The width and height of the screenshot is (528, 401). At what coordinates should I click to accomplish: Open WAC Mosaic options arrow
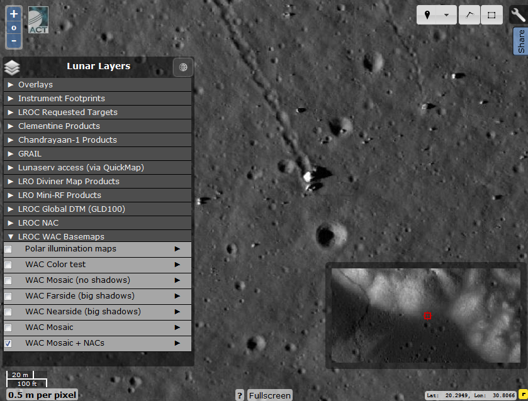(177, 327)
